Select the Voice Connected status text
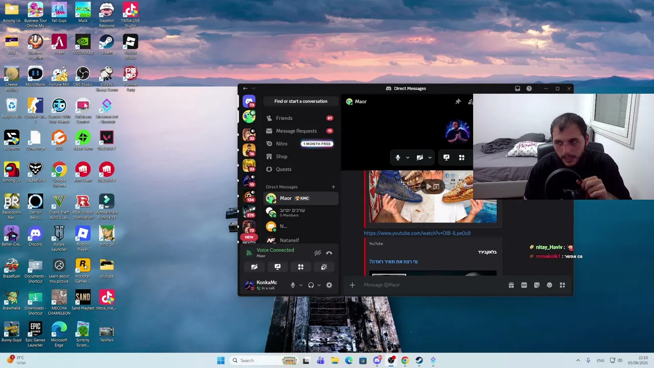 click(x=275, y=250)
